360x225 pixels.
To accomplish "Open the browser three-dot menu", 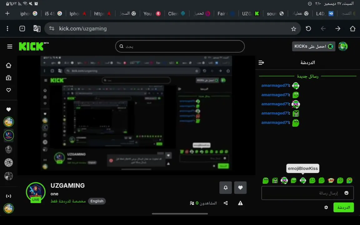I will (7, 28).
